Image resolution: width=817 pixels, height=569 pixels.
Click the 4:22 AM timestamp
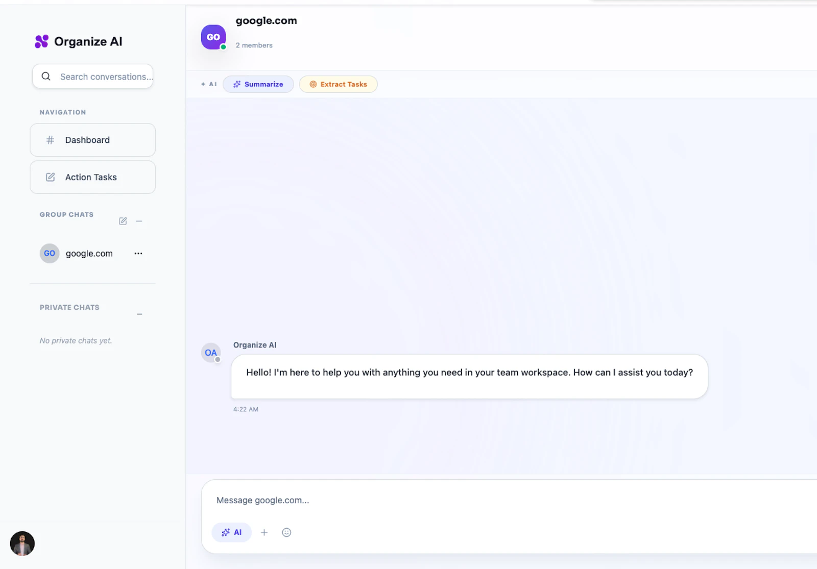(246, 409)
